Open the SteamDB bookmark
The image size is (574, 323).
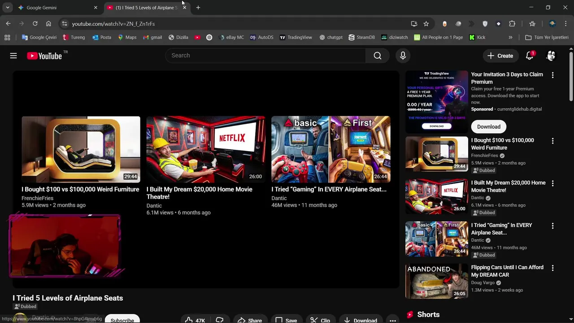tap(361, 37)
